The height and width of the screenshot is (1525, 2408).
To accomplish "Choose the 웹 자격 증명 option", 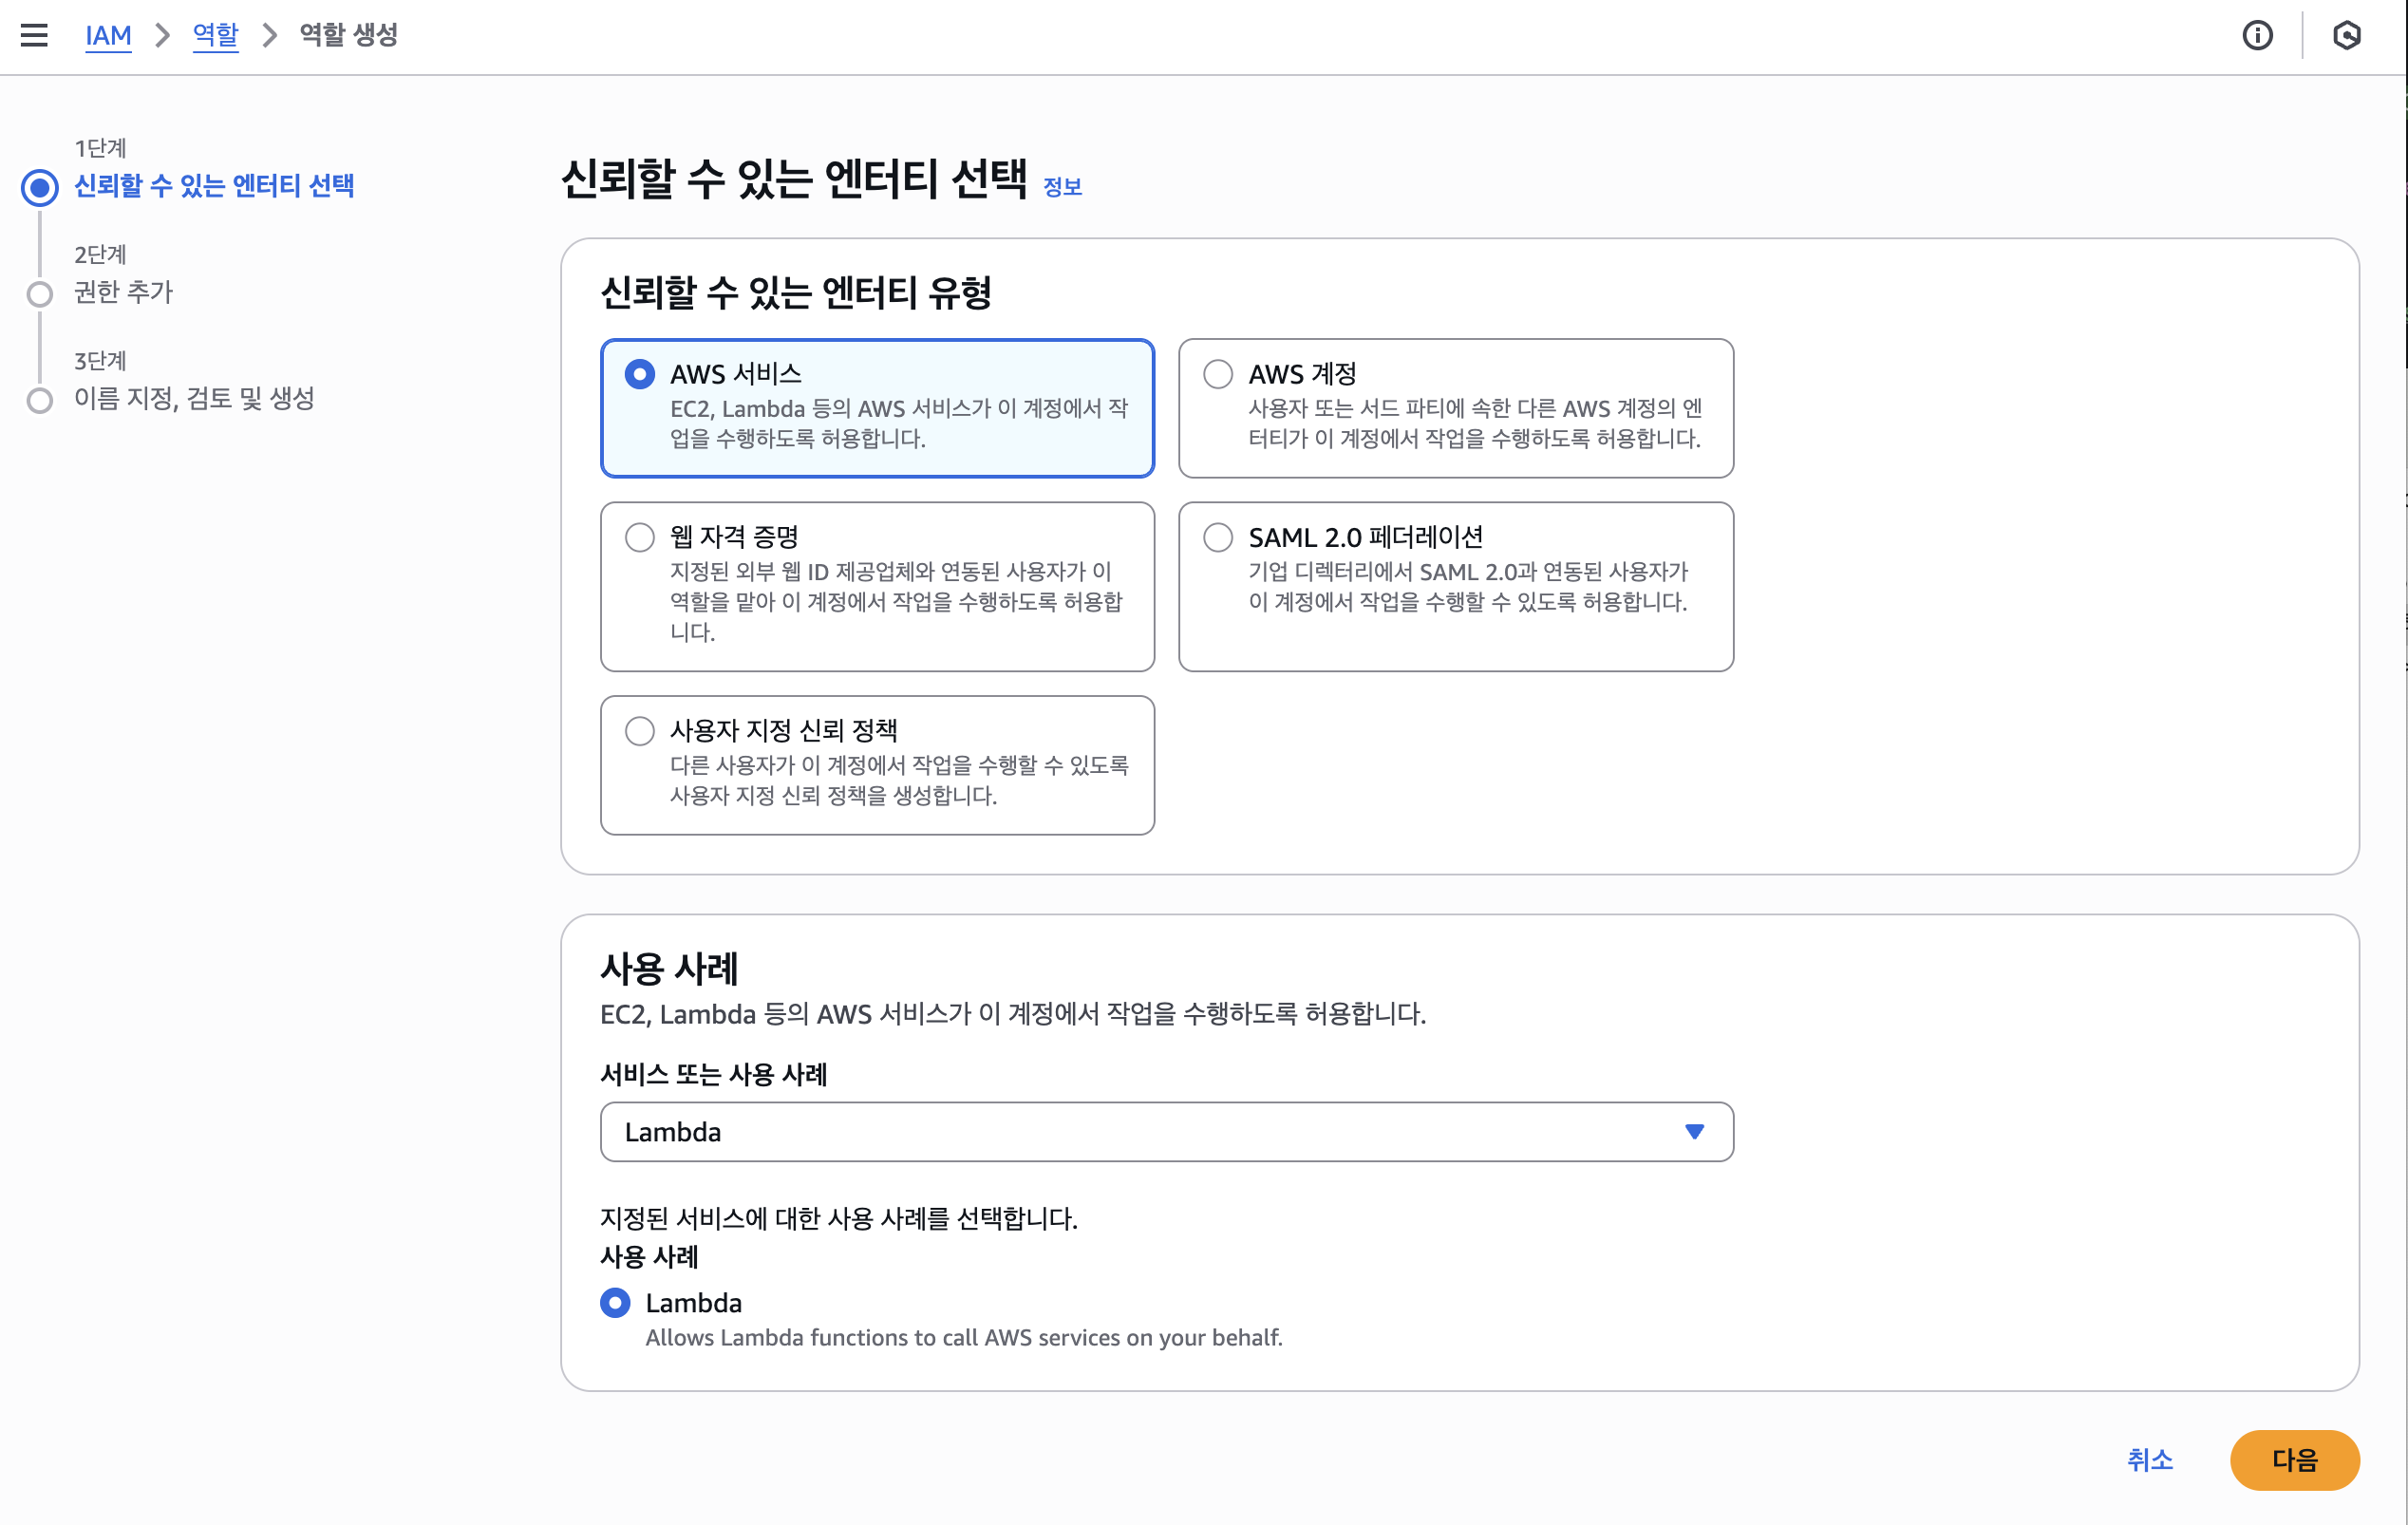I will pos(640,537).
